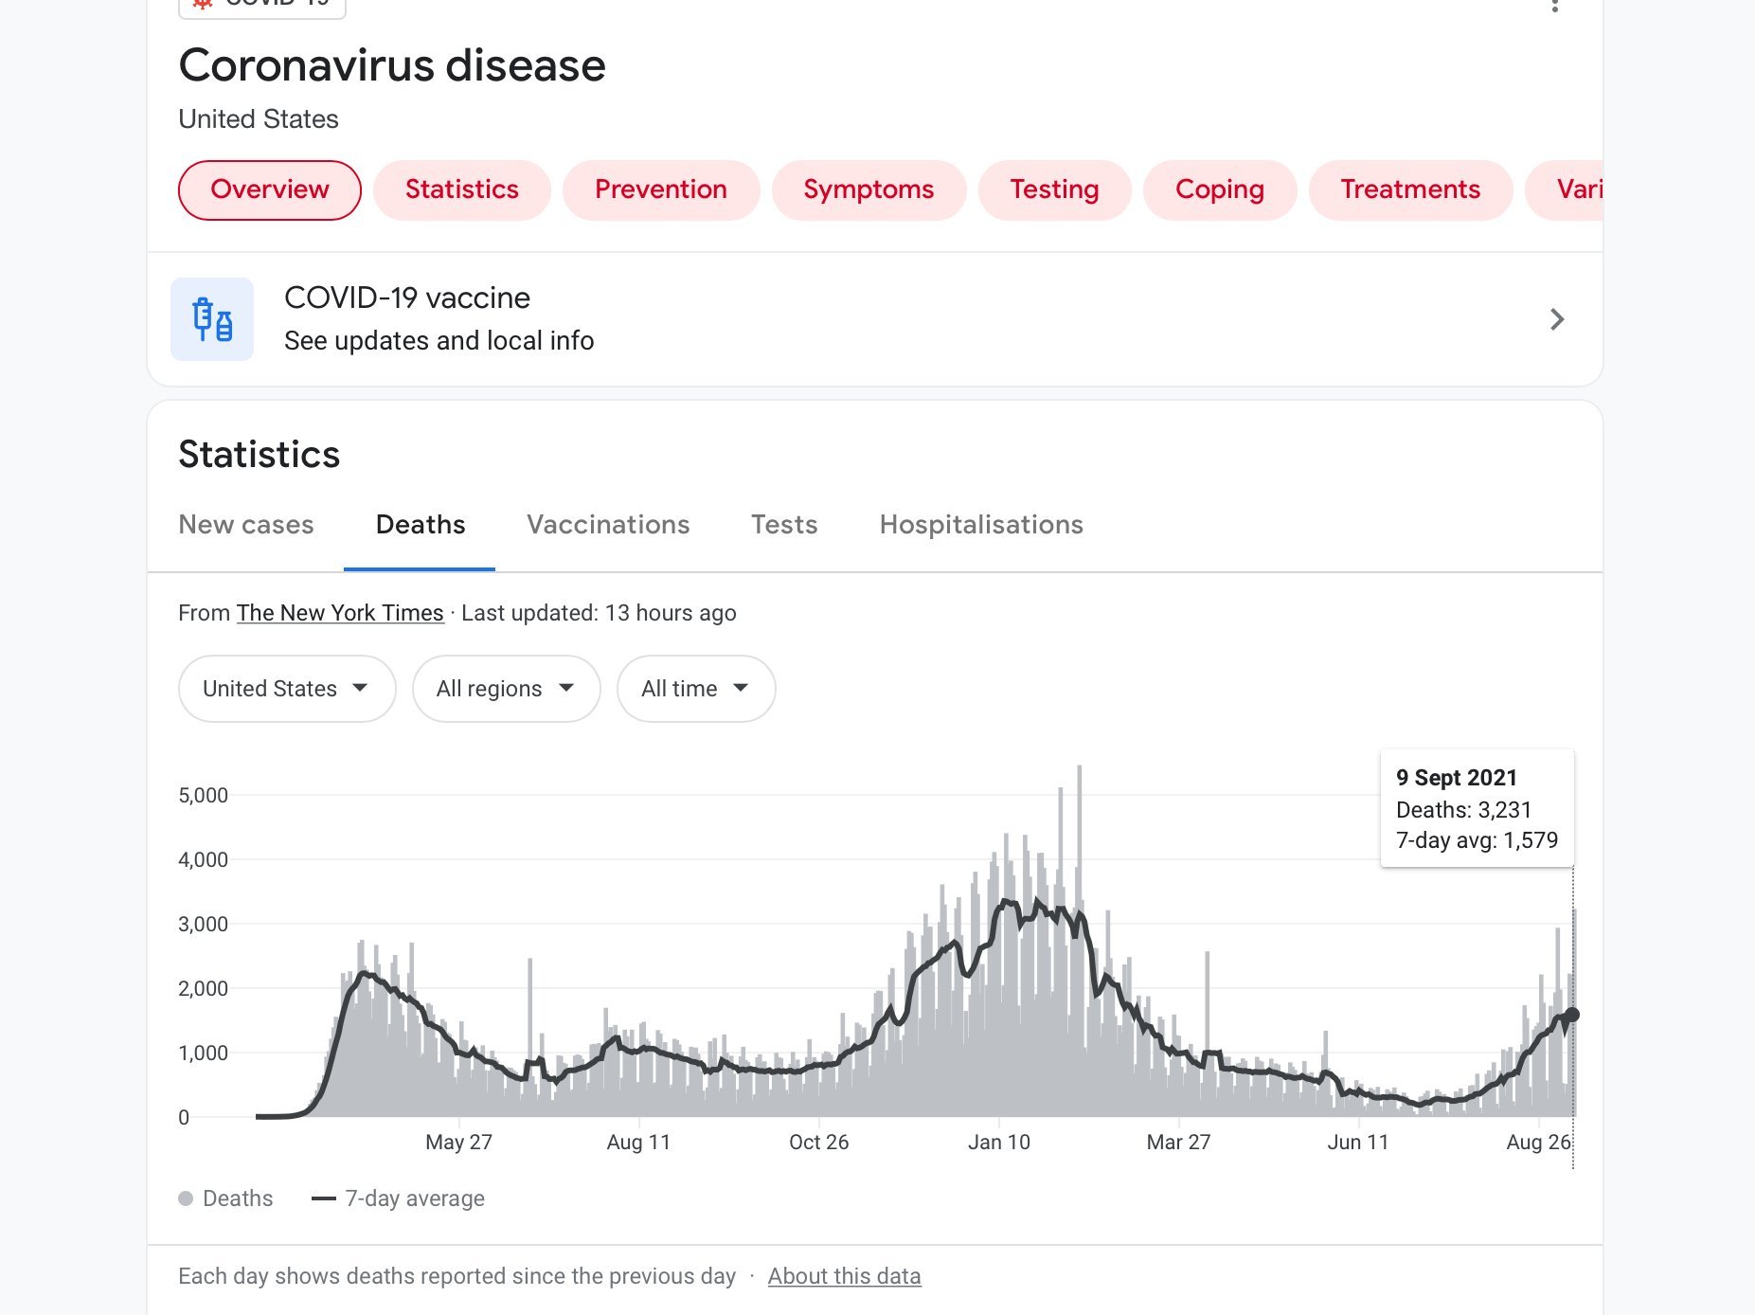Open the Hospitalisations tab
This screenshot has height=1315, width=1755.
pyautogui.click(x=981, y=525)
